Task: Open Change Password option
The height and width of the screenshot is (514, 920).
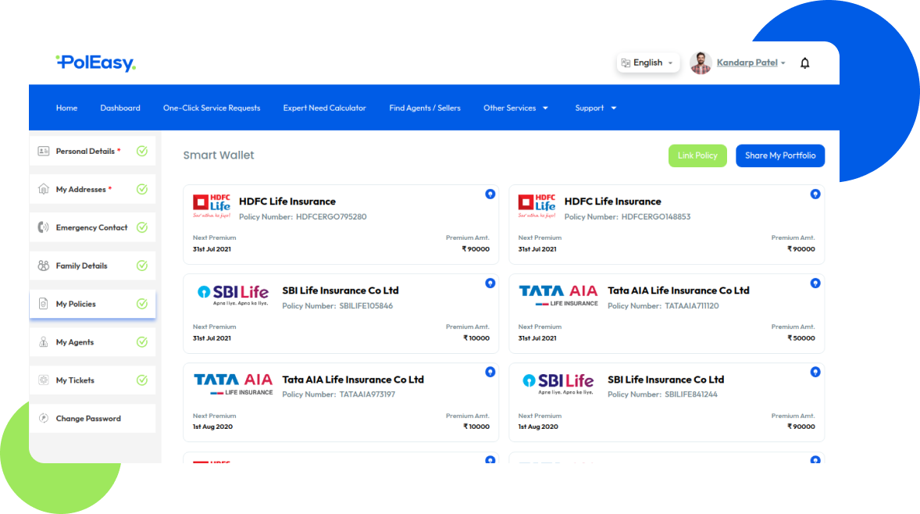Action: (x=93, y=418)
